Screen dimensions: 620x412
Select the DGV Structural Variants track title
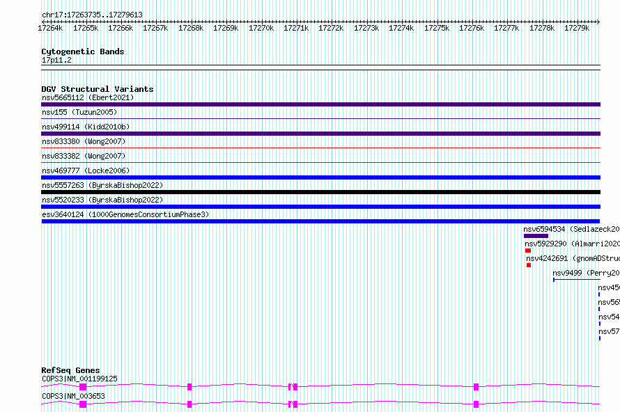pyautogui.click(x=98, y=89)
